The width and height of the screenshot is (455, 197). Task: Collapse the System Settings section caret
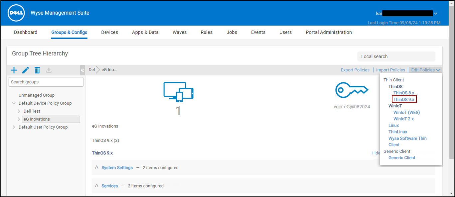97,167
